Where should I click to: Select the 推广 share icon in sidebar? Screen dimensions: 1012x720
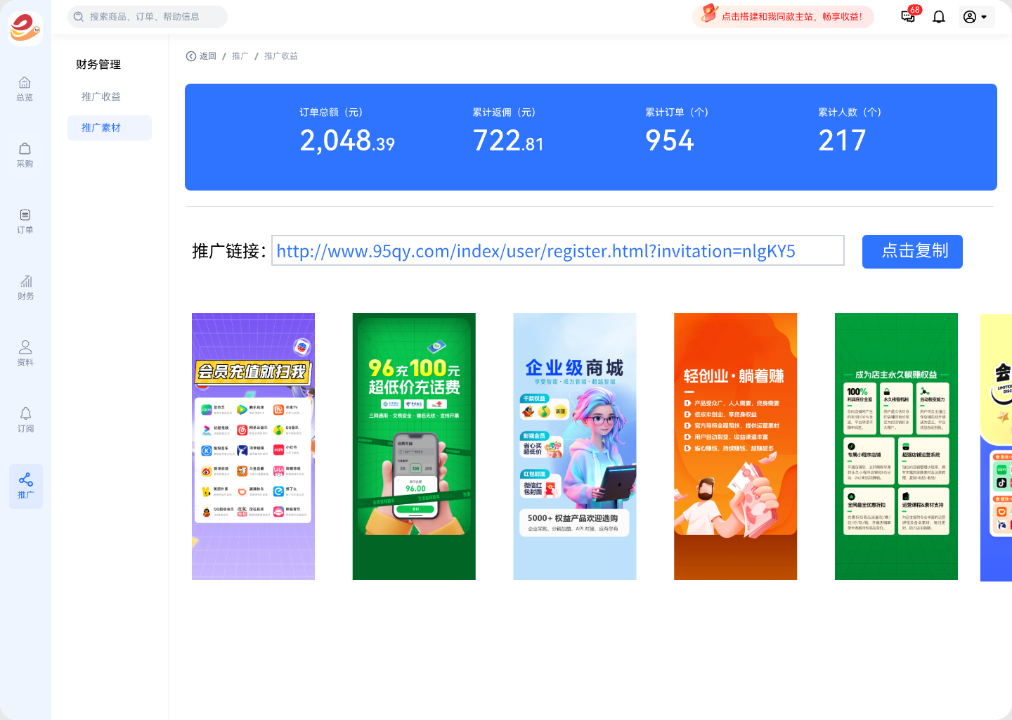pos(25,486)
